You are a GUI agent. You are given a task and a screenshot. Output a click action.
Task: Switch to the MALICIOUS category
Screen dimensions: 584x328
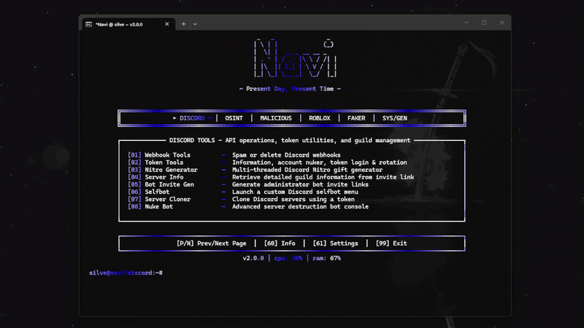tap(276, 118)
